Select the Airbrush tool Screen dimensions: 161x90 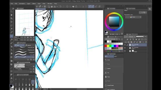point(12,46)
